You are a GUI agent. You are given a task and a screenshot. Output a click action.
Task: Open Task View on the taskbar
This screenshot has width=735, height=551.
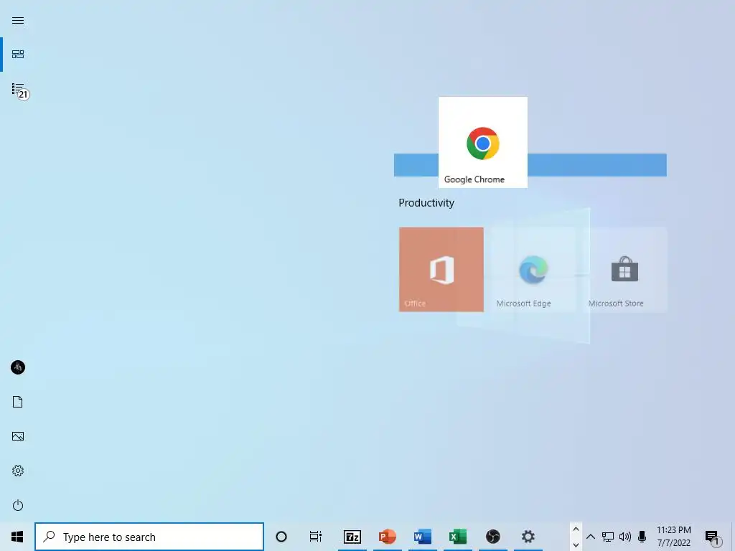(316, 537)
